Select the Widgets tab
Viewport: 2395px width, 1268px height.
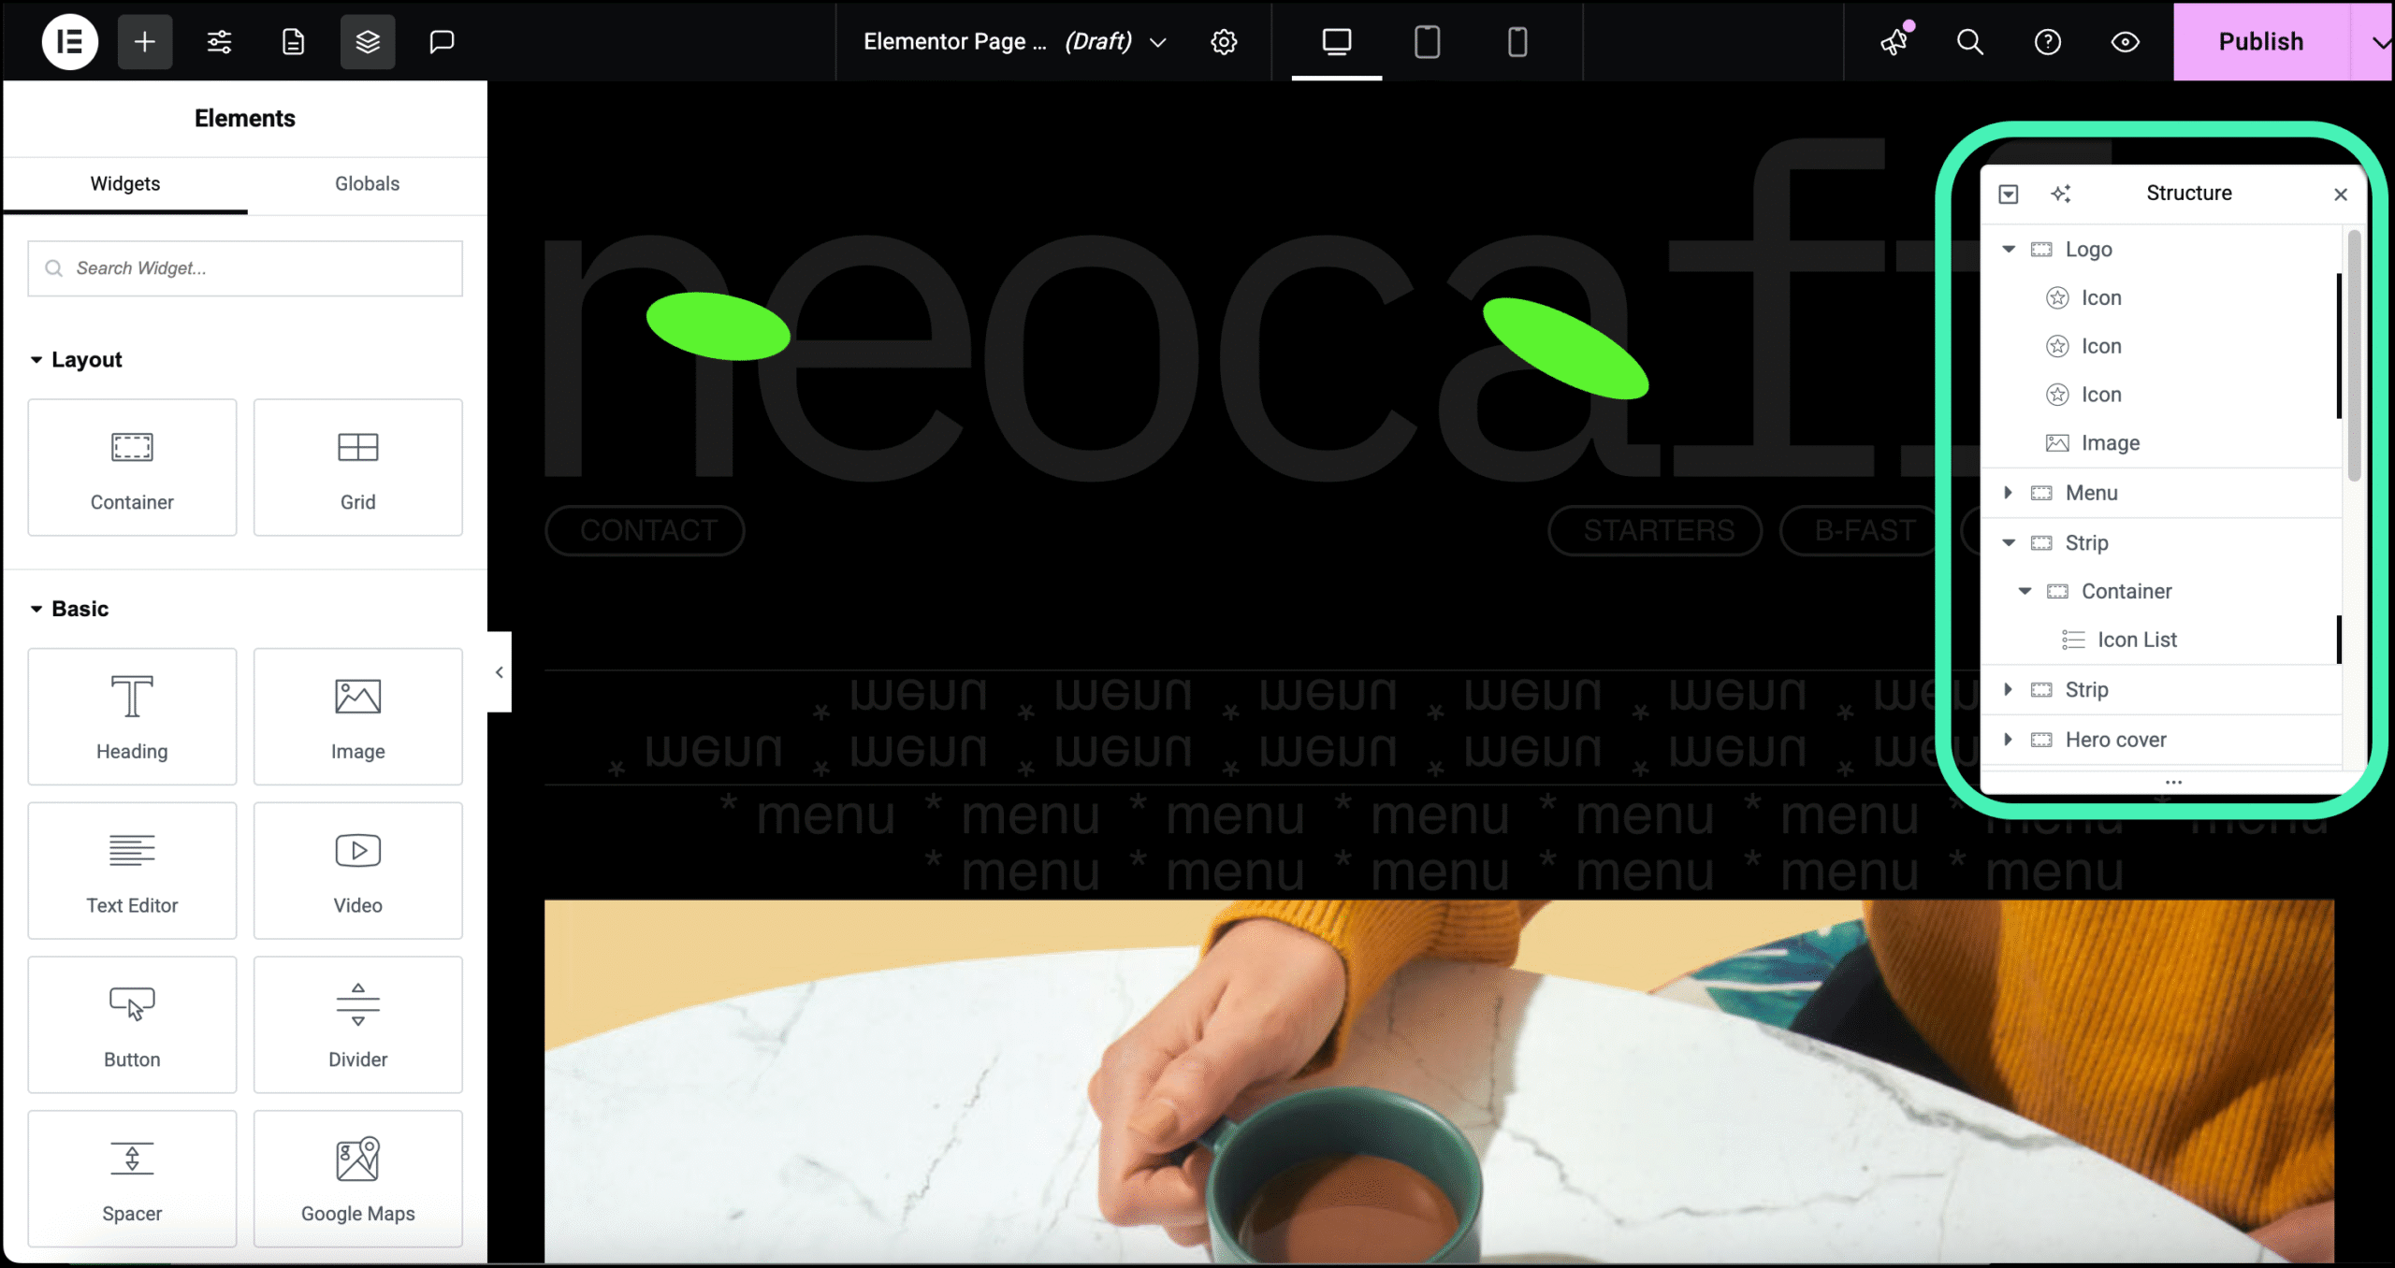124,183
